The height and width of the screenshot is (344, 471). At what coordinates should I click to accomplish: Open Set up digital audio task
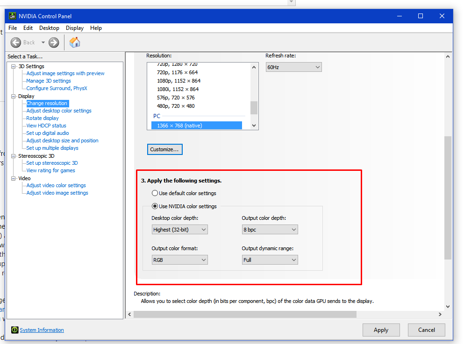pyautogui.click(x=48, y=133)
